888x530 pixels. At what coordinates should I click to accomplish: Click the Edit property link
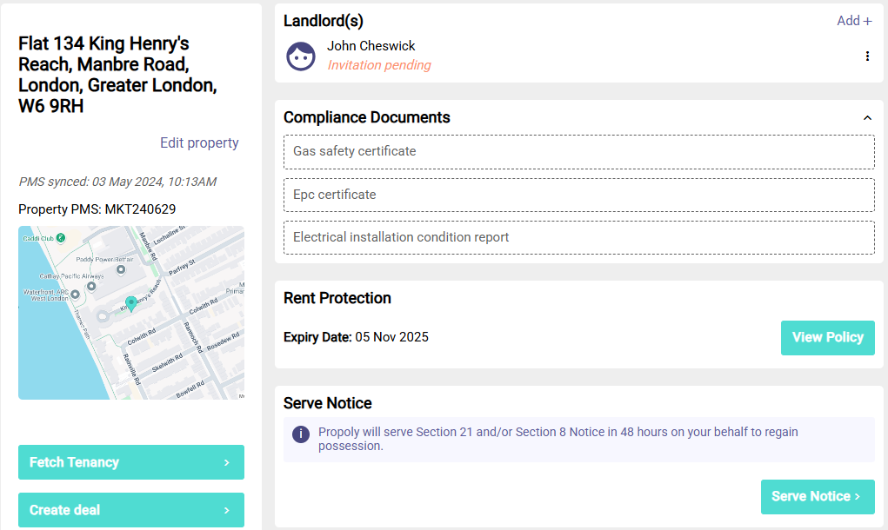199,143
